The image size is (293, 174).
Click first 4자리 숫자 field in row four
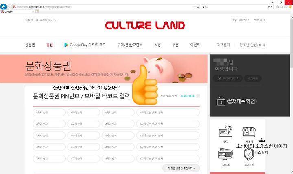(49, 147)
